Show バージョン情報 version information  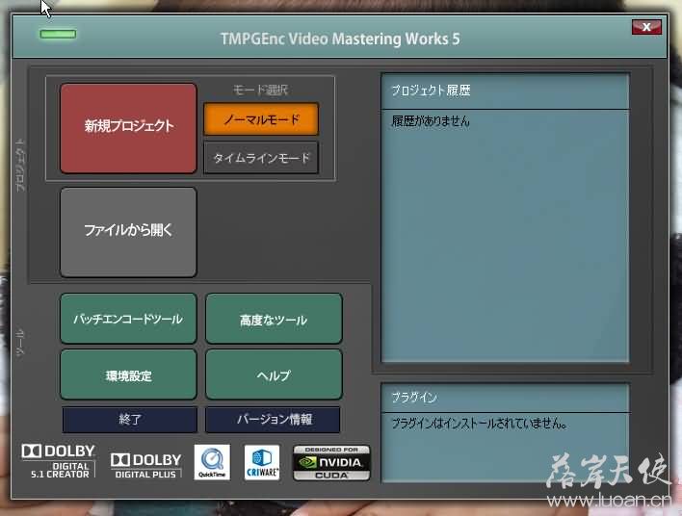coord(273,420)
